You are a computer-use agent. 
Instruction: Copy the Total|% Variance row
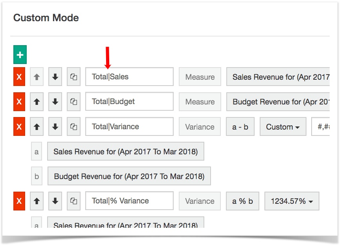click(74, 201)
